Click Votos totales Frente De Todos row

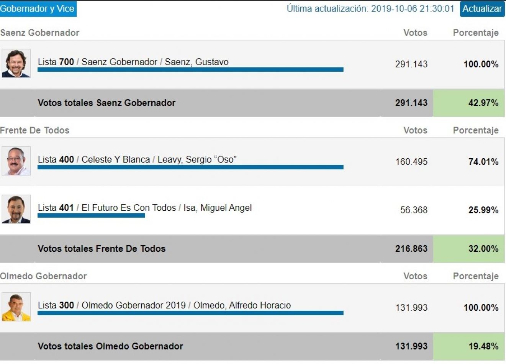pos(252,249)
